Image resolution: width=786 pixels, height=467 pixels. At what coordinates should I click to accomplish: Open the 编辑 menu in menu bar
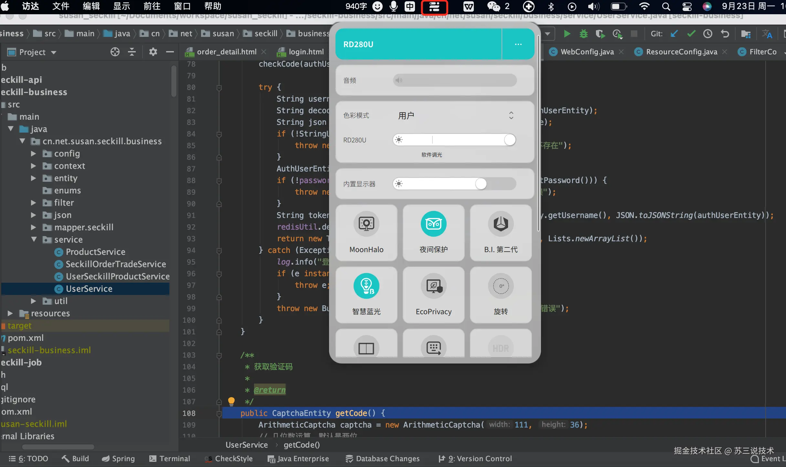pos(91,6)
